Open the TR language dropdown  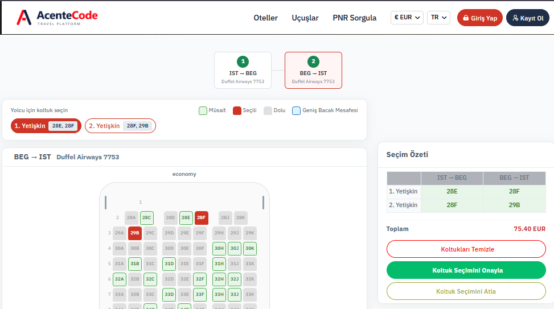click(x=438, y=18)
